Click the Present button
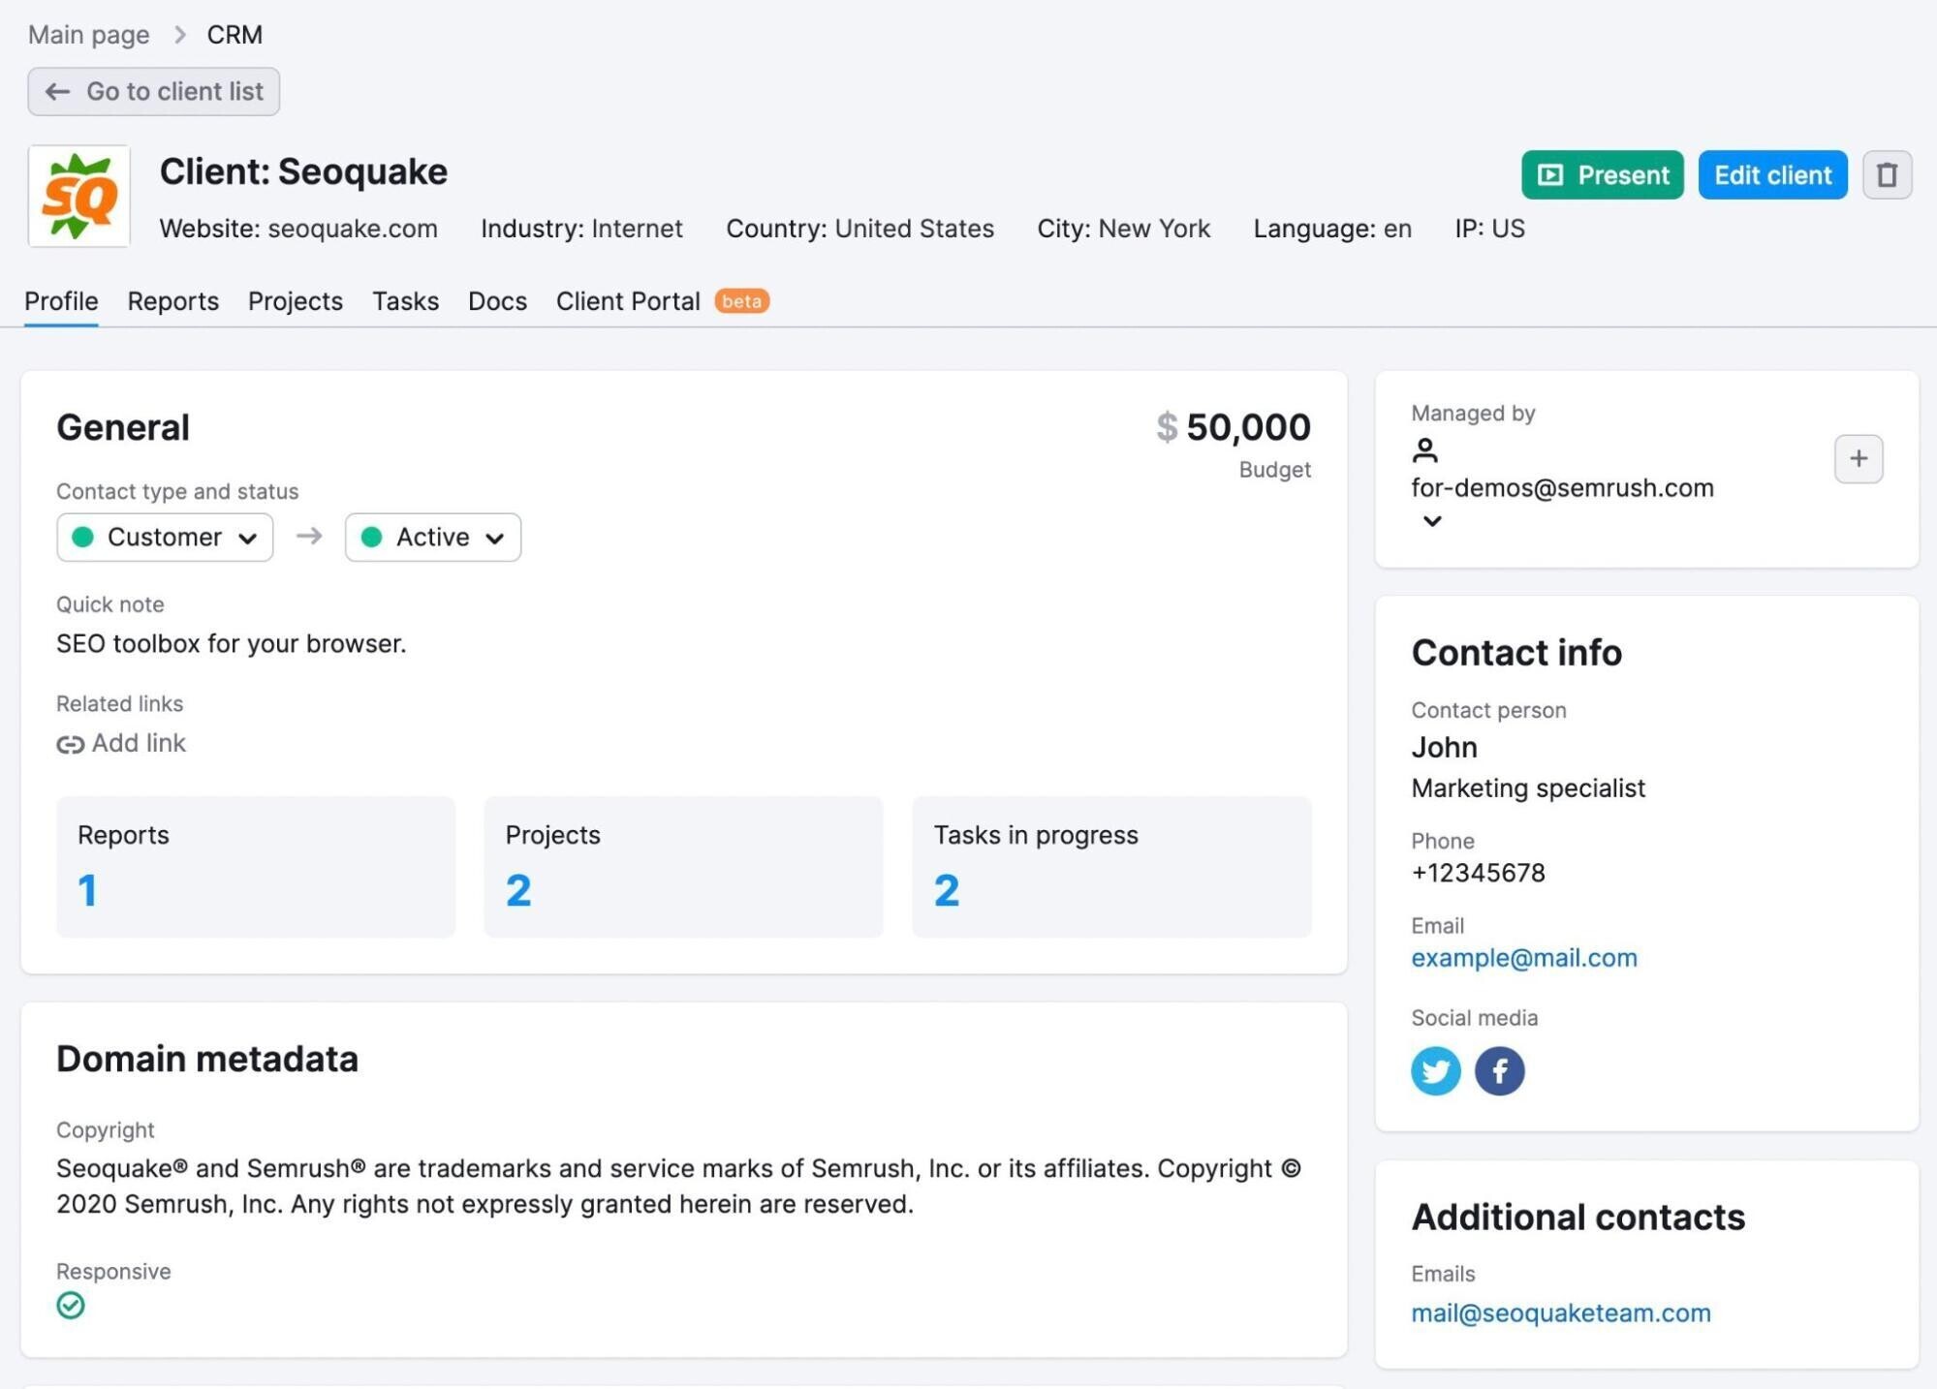Image resolution: width=1937 pixels, height=1389 pixels. click(x=1603, y=175)
